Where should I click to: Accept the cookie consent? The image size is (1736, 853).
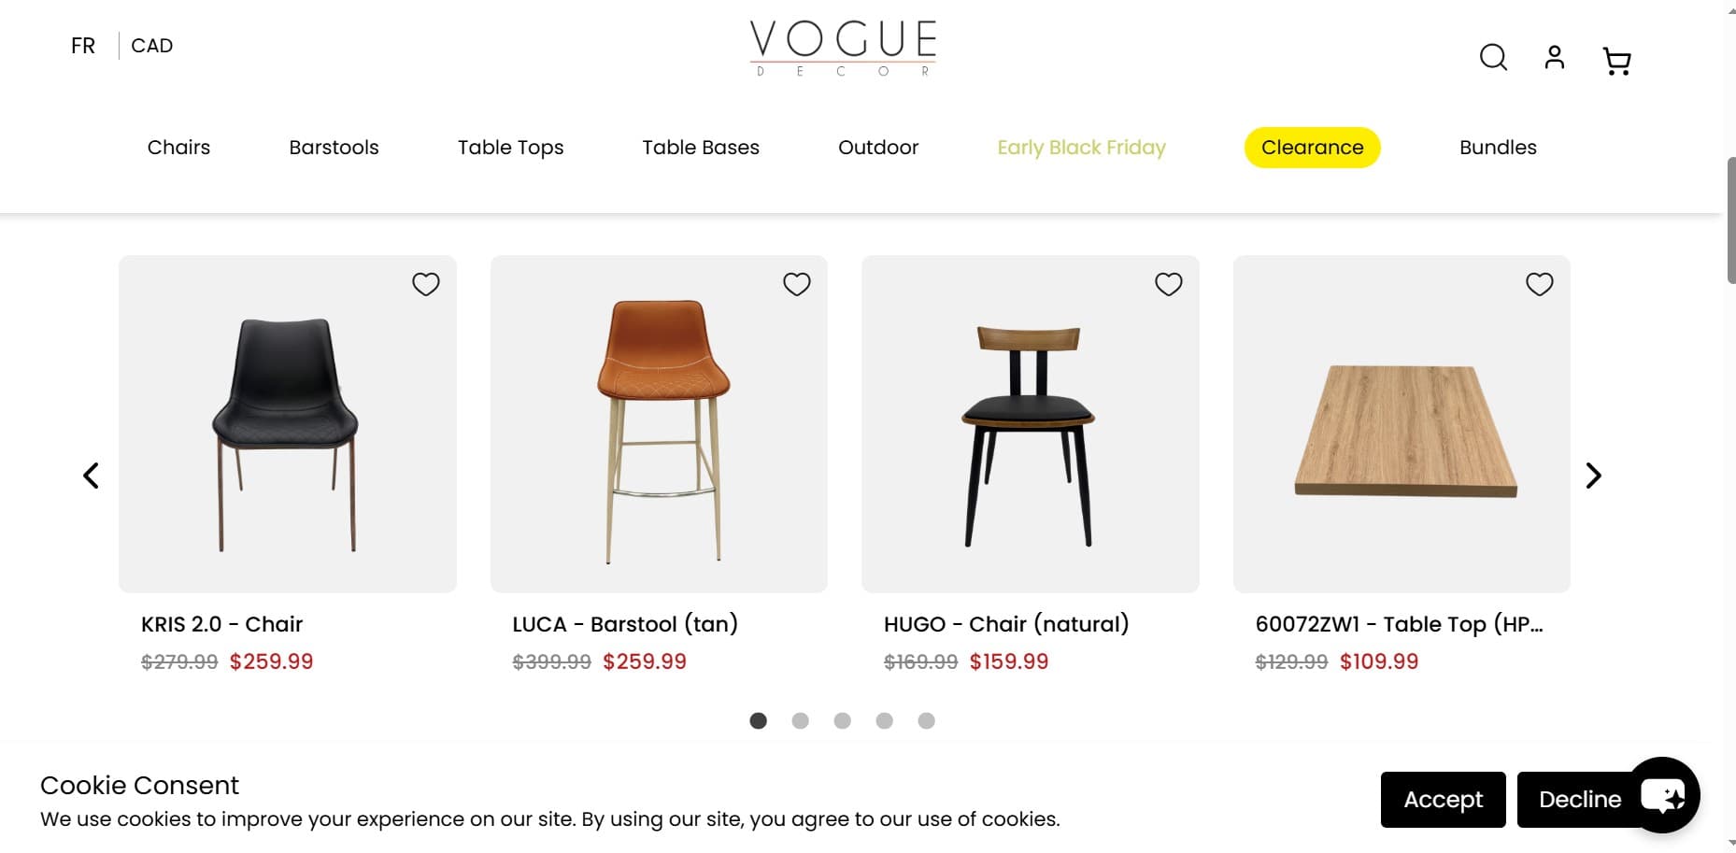1443,799
